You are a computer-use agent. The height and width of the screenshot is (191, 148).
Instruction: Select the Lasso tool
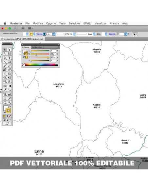pos(9,54)
